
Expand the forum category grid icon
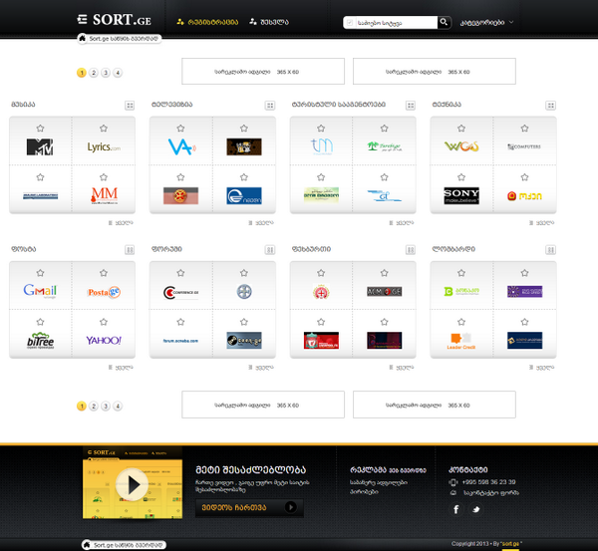pyautogui.click(x=270, y=250)
